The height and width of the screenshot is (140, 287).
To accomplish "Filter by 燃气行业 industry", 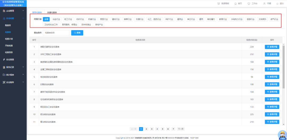I will point(274,19).
